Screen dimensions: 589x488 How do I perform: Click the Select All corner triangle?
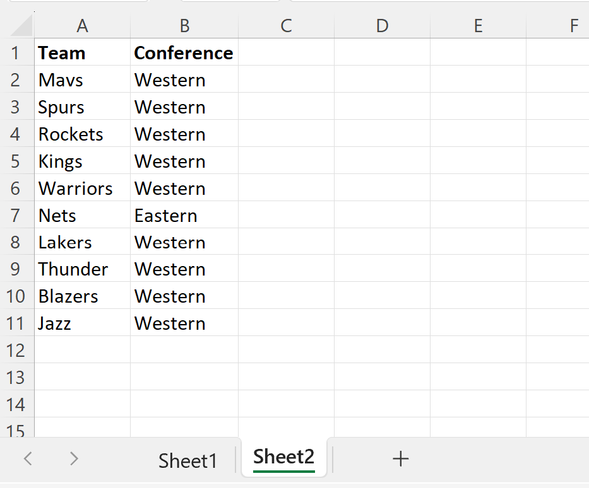point(17,26)
